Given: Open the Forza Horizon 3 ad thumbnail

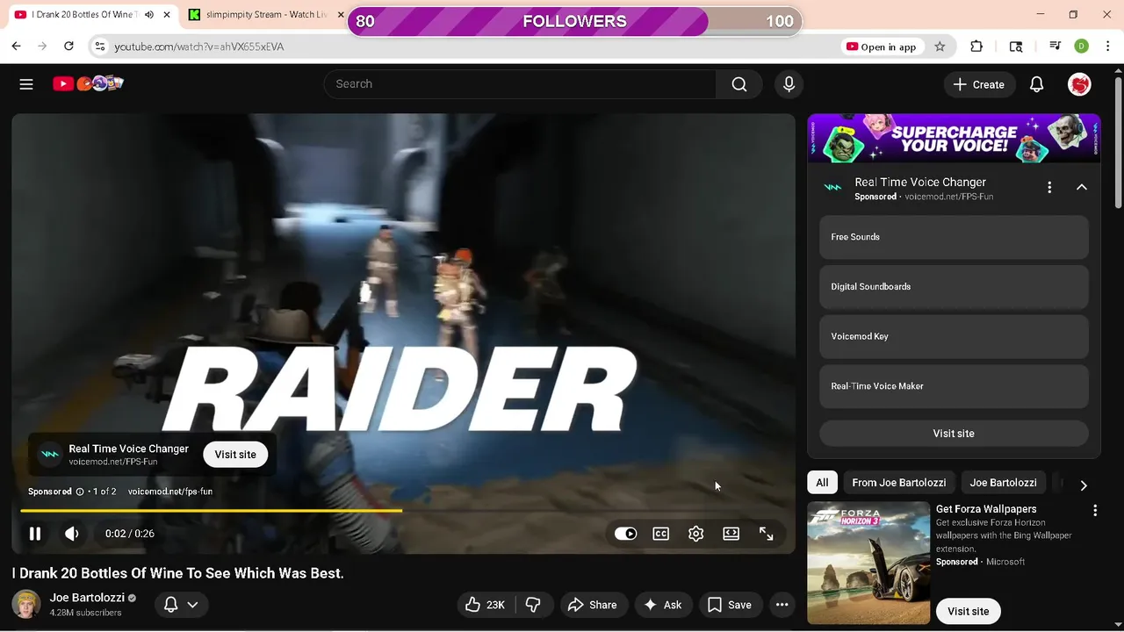Looking at the screenshot, I should [x=868, y=563].
